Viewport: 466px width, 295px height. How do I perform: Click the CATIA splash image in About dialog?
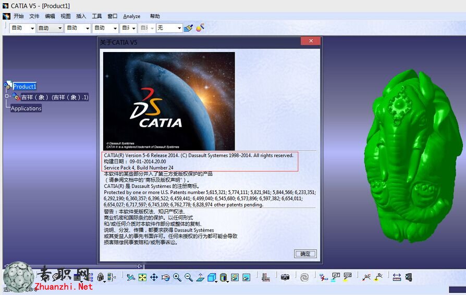(x=169, y=101)
